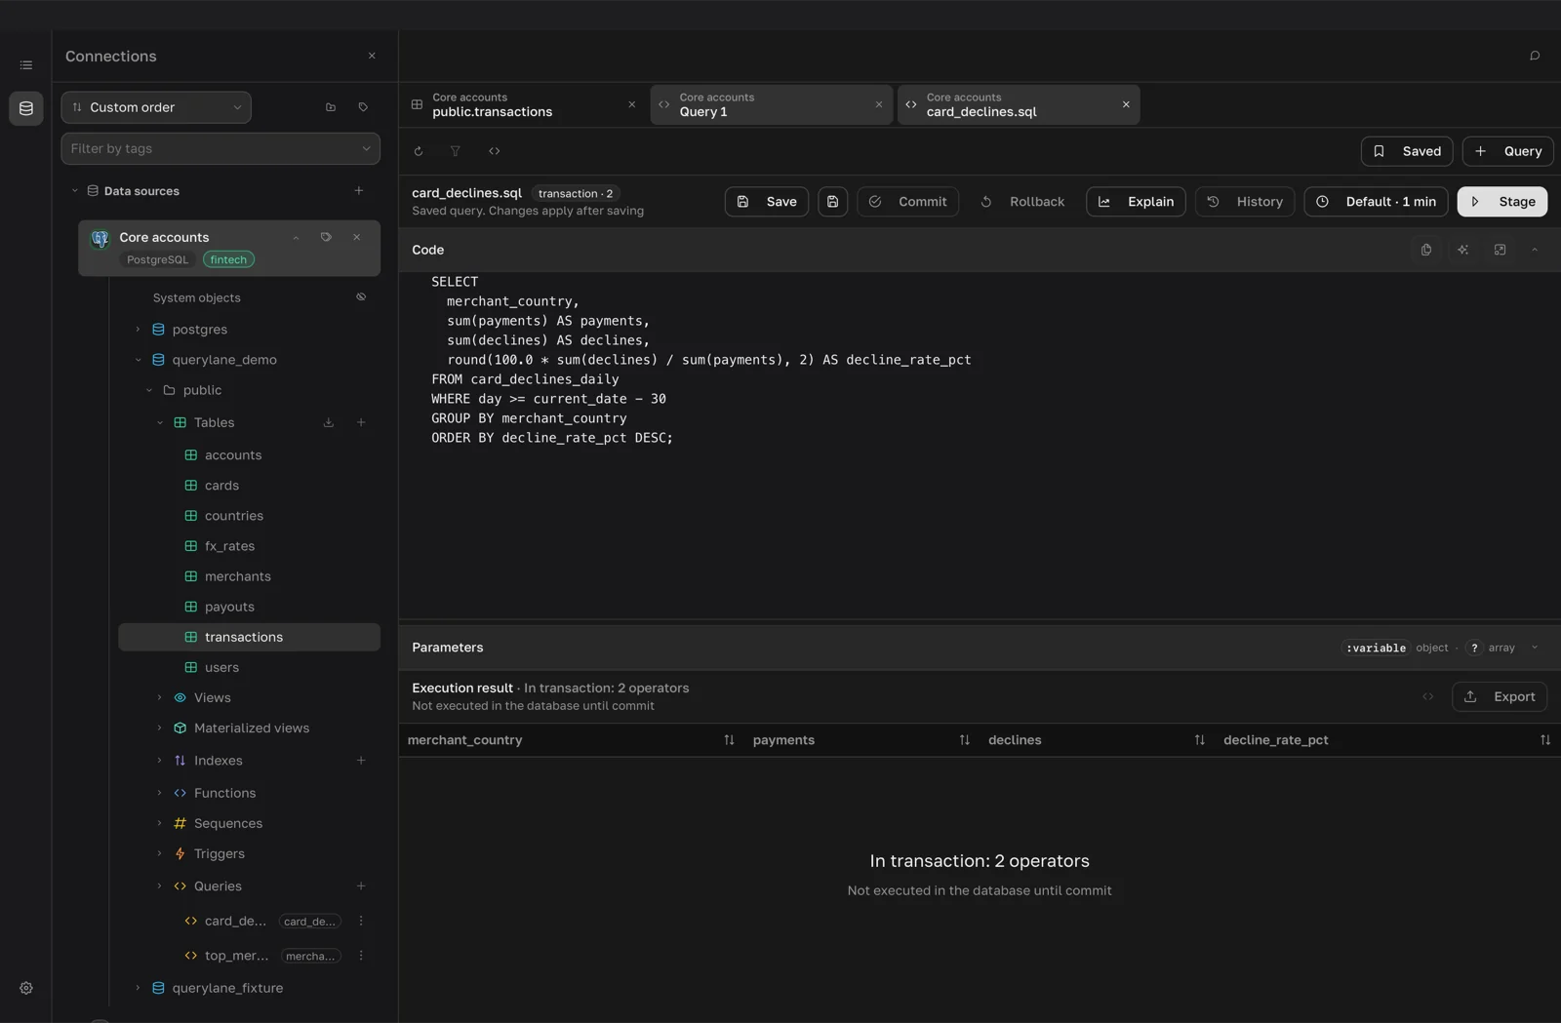Click the Stage button

click(1502, 202)
